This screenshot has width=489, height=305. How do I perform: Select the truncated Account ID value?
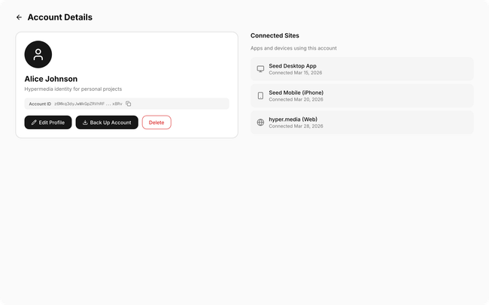click(87, 104)
